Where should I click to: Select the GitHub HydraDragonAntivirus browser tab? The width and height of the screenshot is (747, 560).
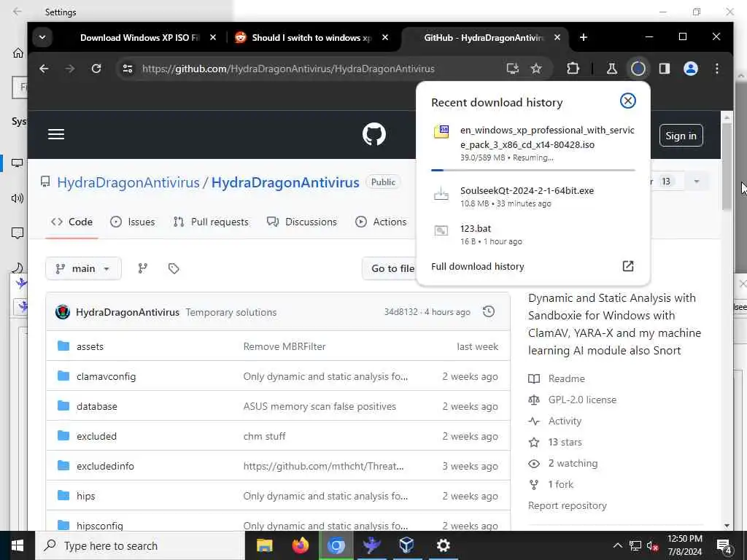484,38
